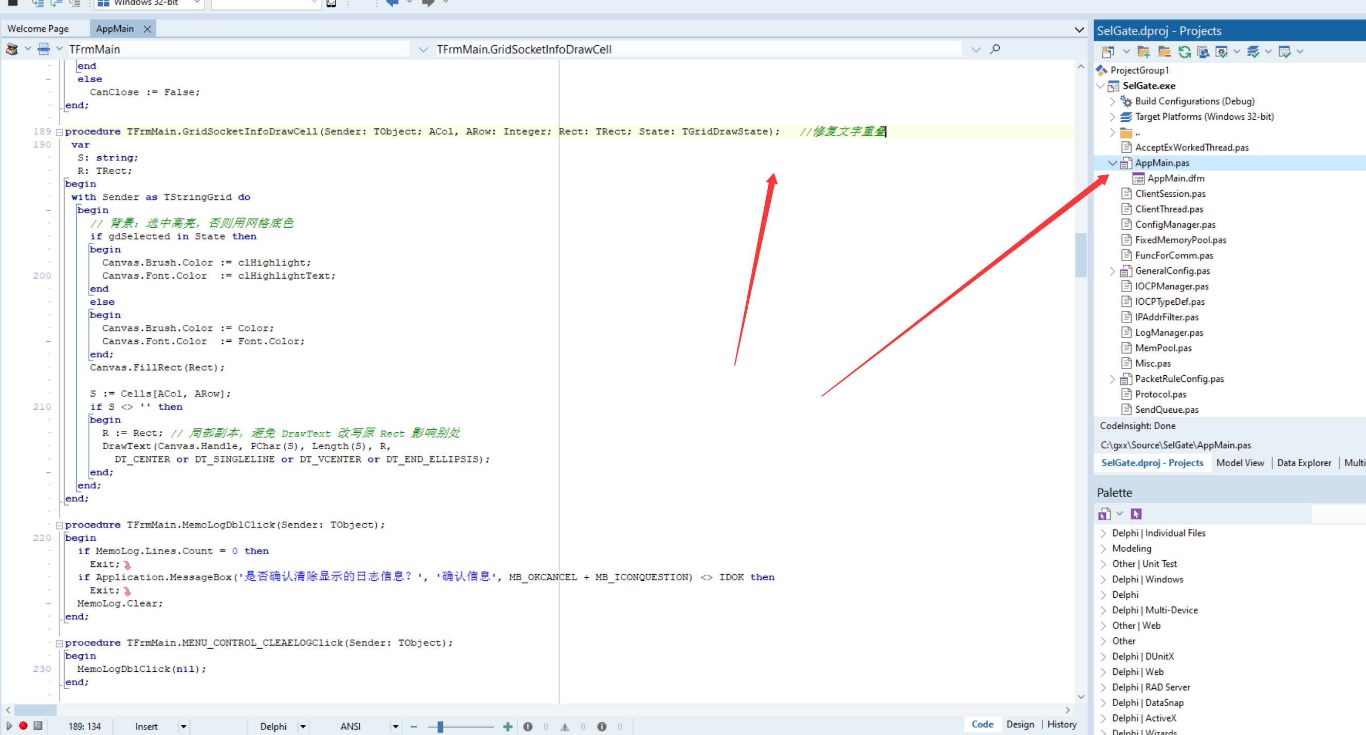Click the gray stop macro square icon
Image resolution: width=1366 pixels, height=735 pixels.
pos(38,725)
